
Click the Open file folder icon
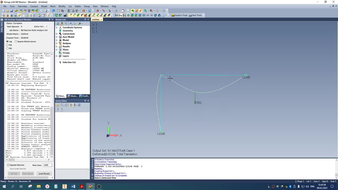(7, 11)
